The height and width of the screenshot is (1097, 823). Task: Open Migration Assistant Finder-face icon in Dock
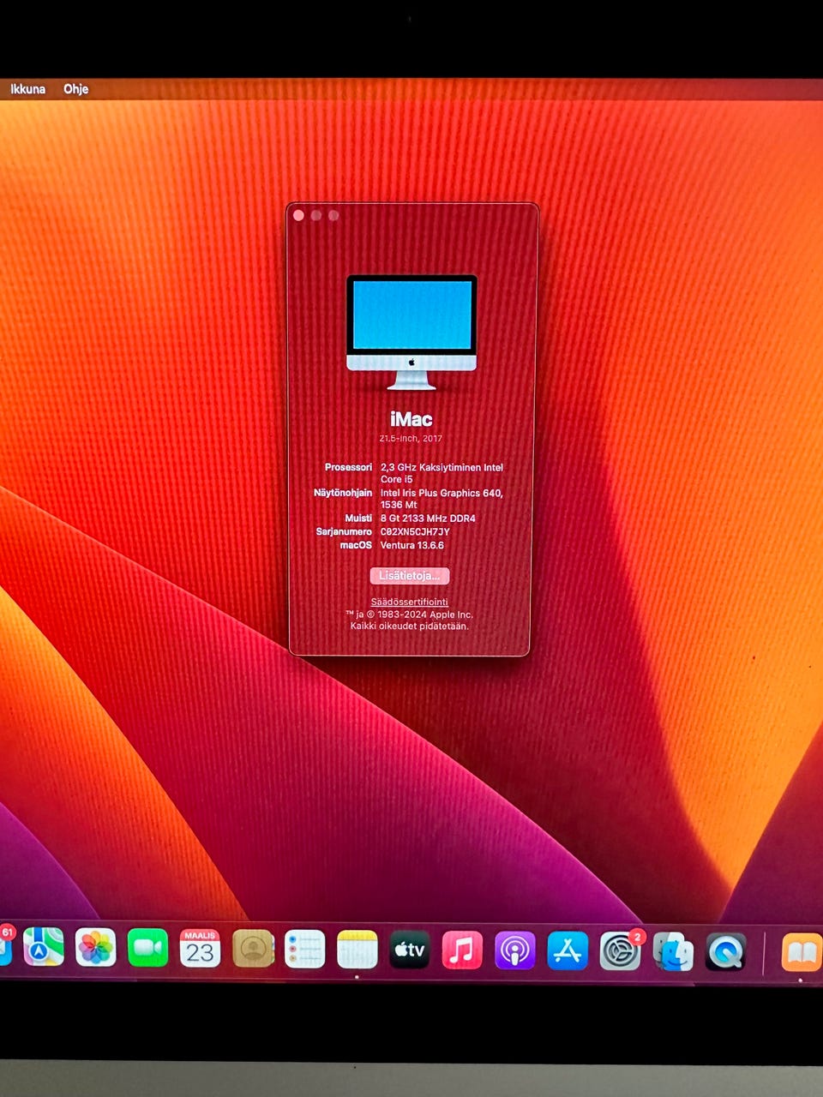click(673, 951)
